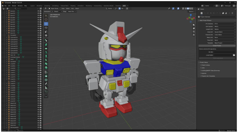The image size is (238, 133).
Task: Hide Rectangle005 using its eye icon
Action: coord(38,127)
